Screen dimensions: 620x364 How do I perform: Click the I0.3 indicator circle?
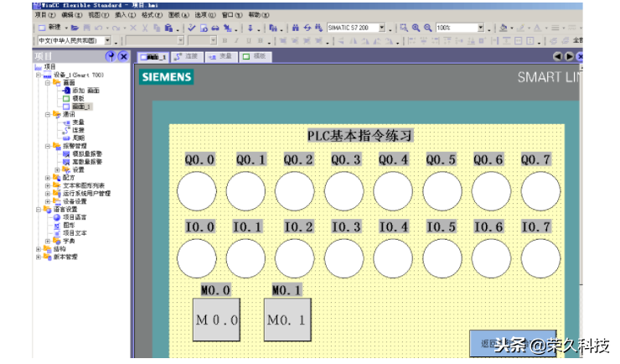point(344,258)
